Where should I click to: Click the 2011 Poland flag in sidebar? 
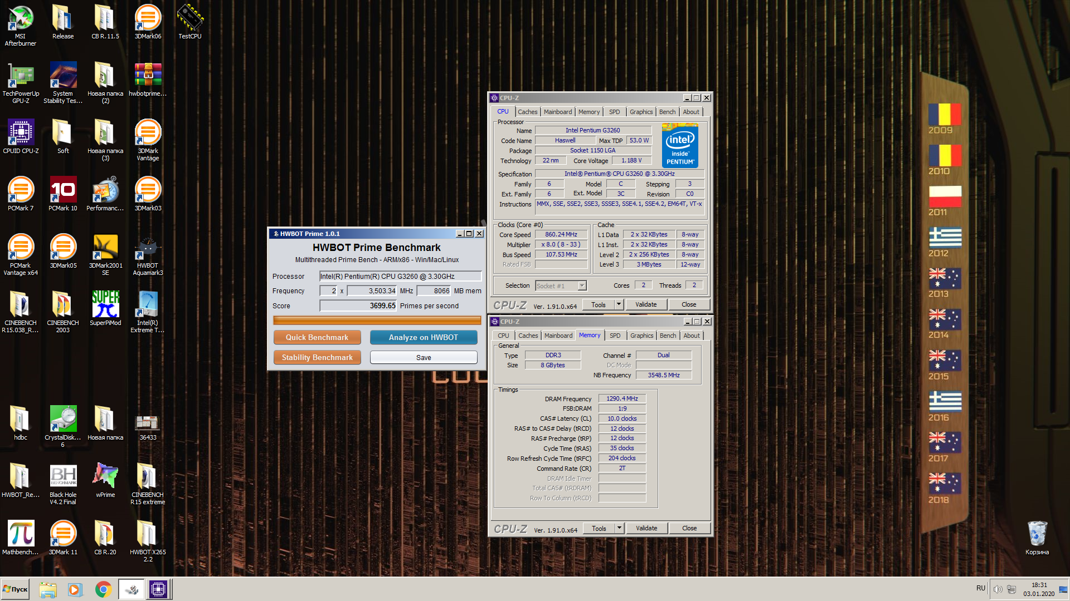[x=945, y=197]
